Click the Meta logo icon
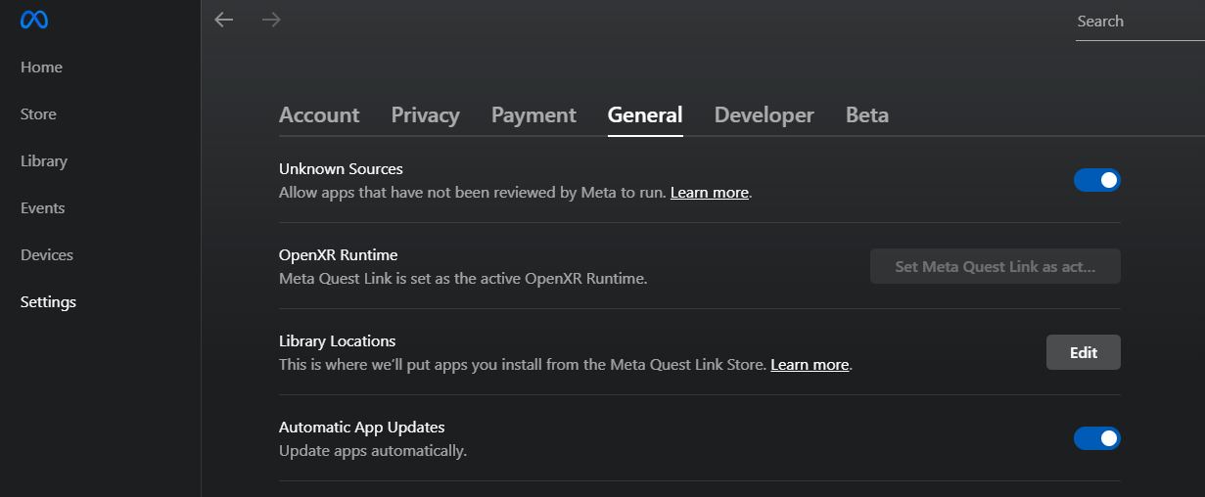1205x497 pixels. pyautogui.click(x=34, y=20)
